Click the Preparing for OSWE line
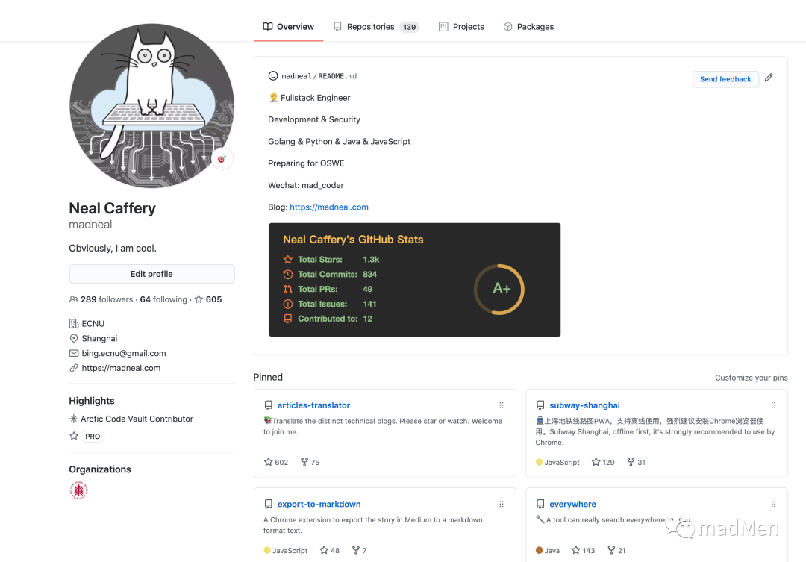 coord(306,163)
